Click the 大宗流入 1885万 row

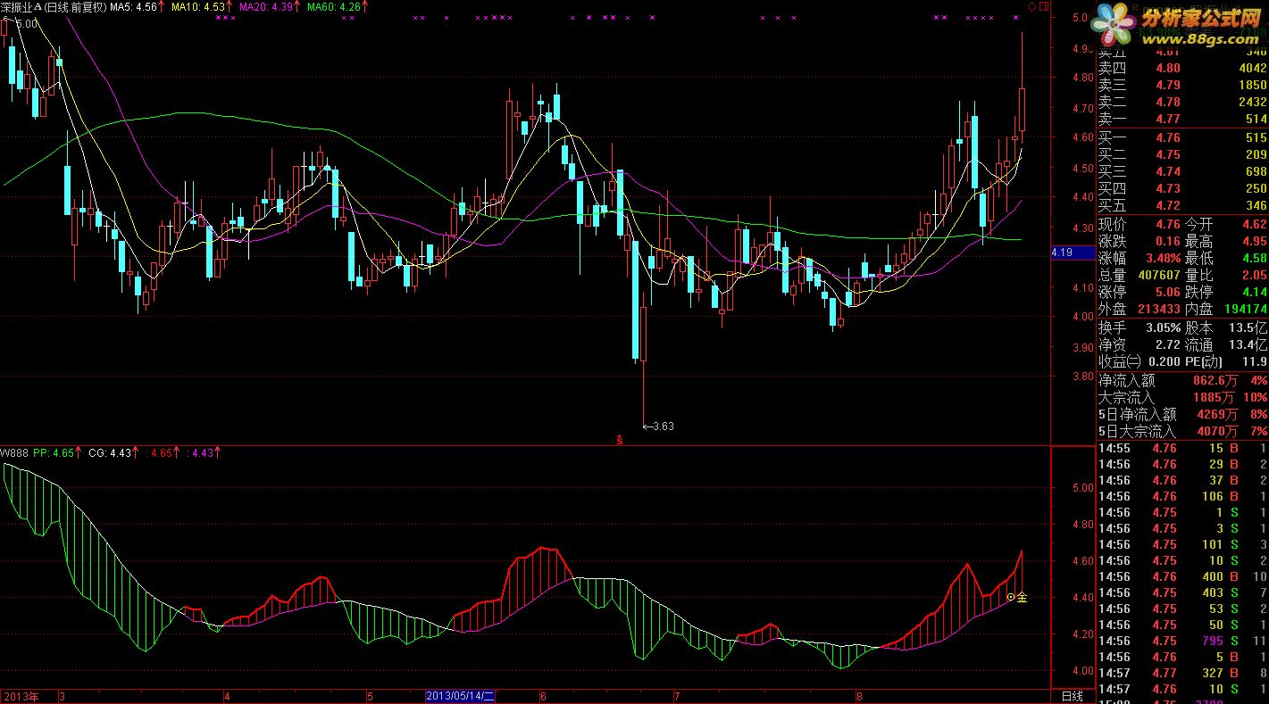pyautogui.click(x=1182, y=397)
